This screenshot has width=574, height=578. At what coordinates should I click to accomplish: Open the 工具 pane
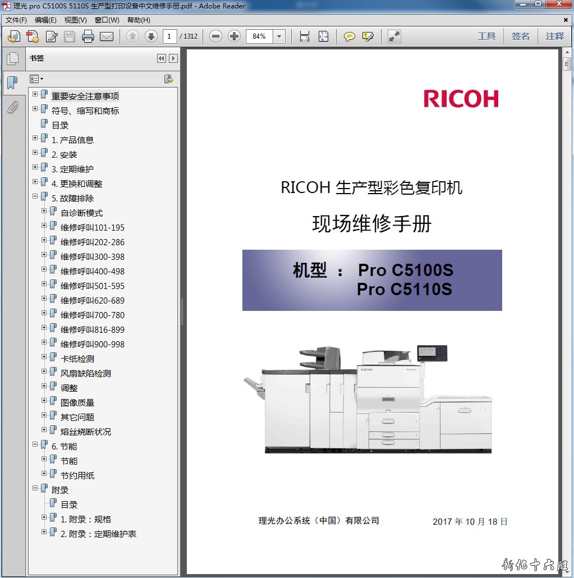pos(486,36)
